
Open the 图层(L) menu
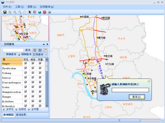pos(32,7)
